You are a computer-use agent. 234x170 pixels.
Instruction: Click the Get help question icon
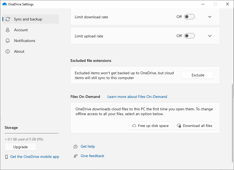coord(76,147)
